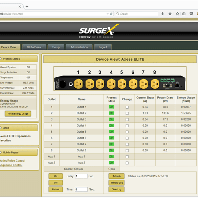This screenshot has width=198, height=198.
Task: Click the browser Search box
Action: click(137, 14)
